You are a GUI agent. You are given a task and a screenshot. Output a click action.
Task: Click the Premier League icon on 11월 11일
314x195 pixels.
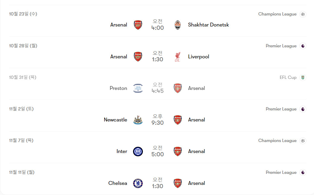303,172
